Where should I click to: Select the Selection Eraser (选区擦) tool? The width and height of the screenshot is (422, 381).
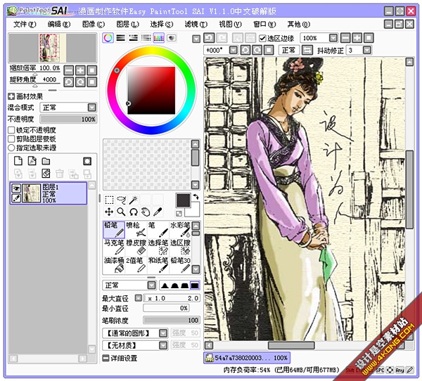180,247
